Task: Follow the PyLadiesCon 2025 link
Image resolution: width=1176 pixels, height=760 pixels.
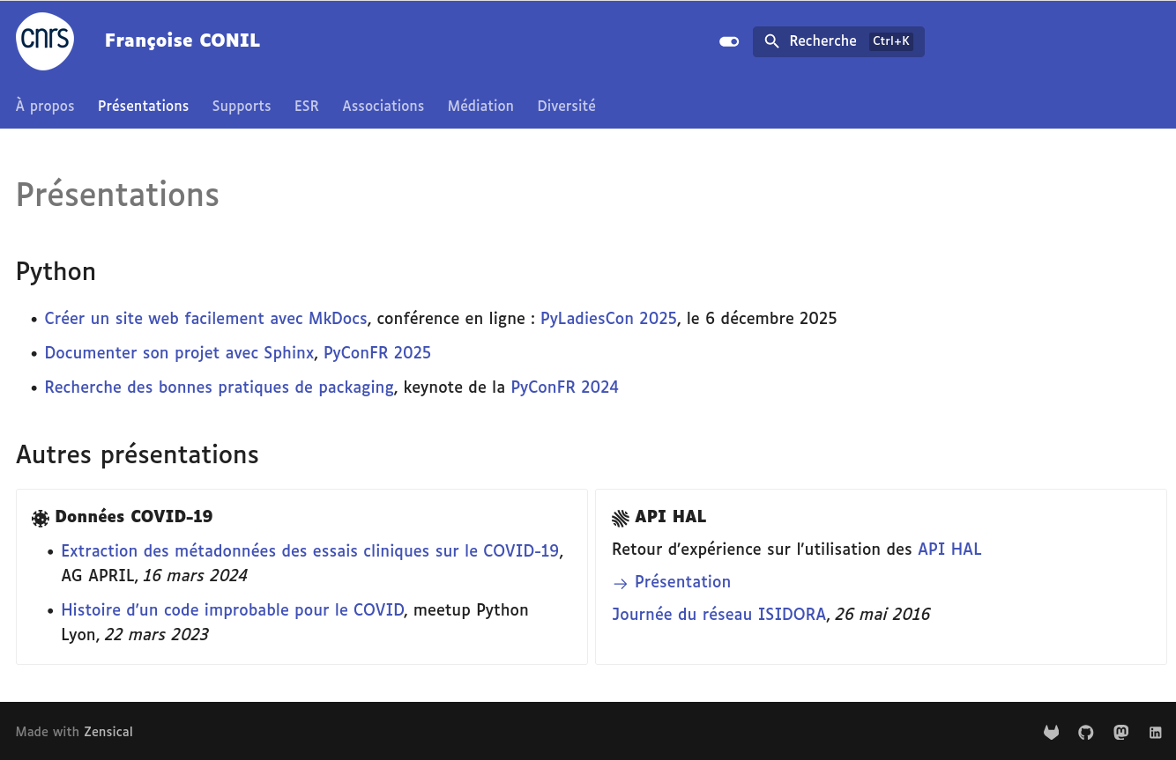Action: (x=608, y=319)
